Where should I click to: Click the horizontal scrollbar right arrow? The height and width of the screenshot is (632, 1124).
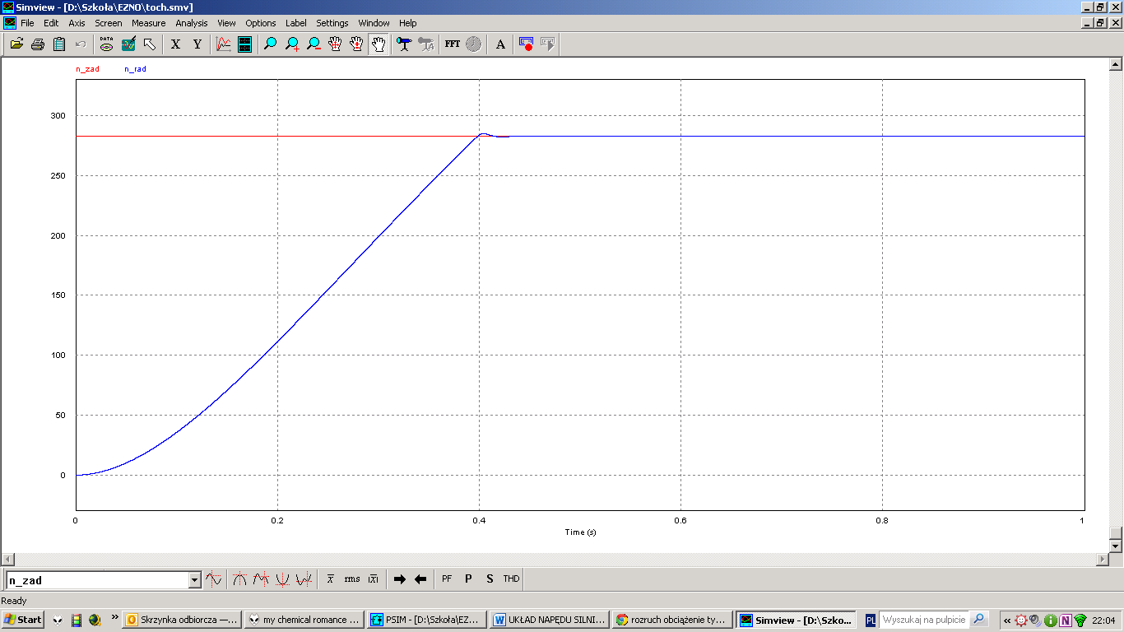pos(1103,560)
